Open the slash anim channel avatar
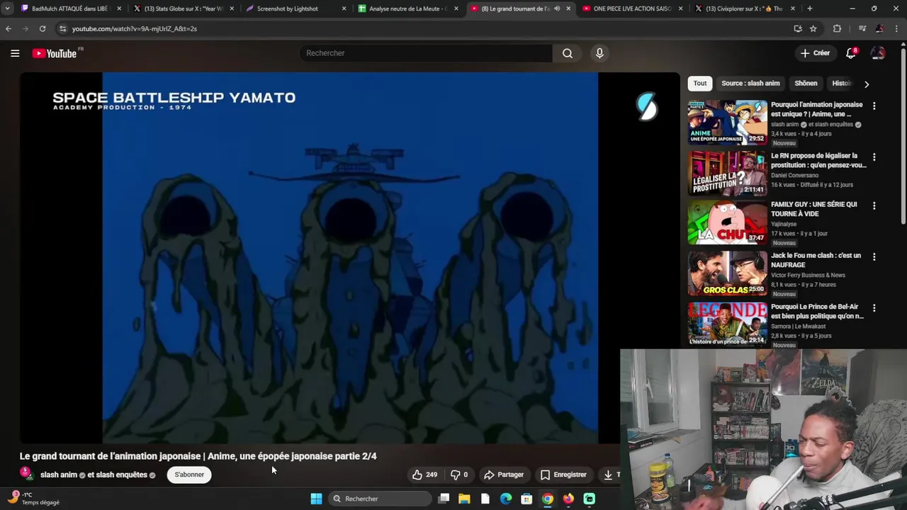 pyautogui.click(x=26, y=473)
